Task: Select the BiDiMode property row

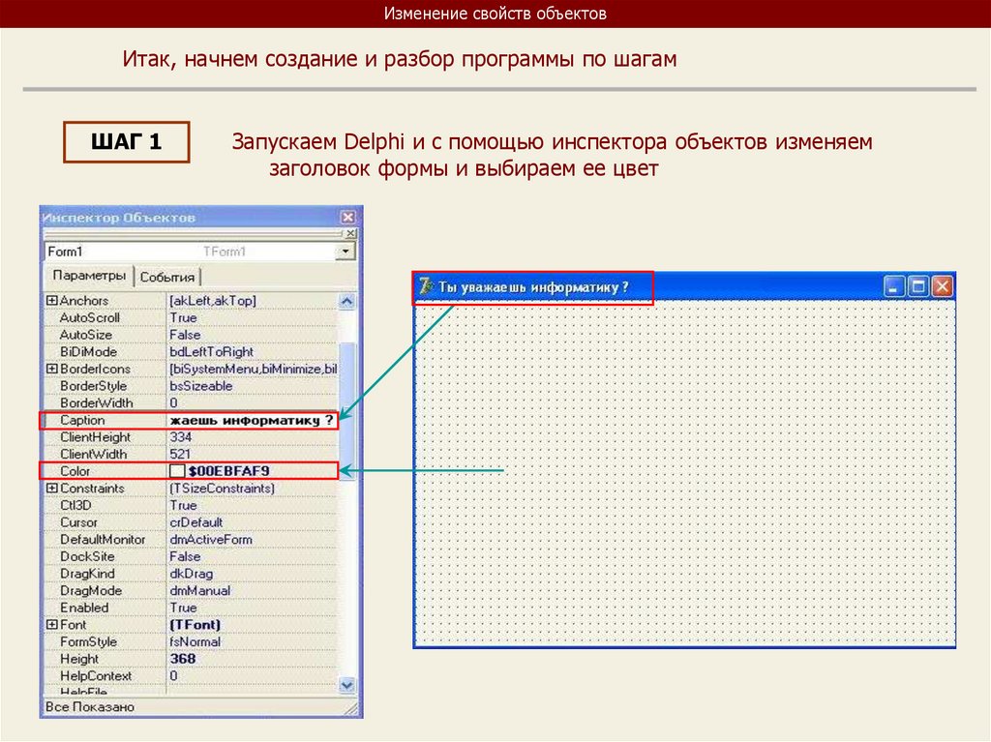Action: click(192, 352)
